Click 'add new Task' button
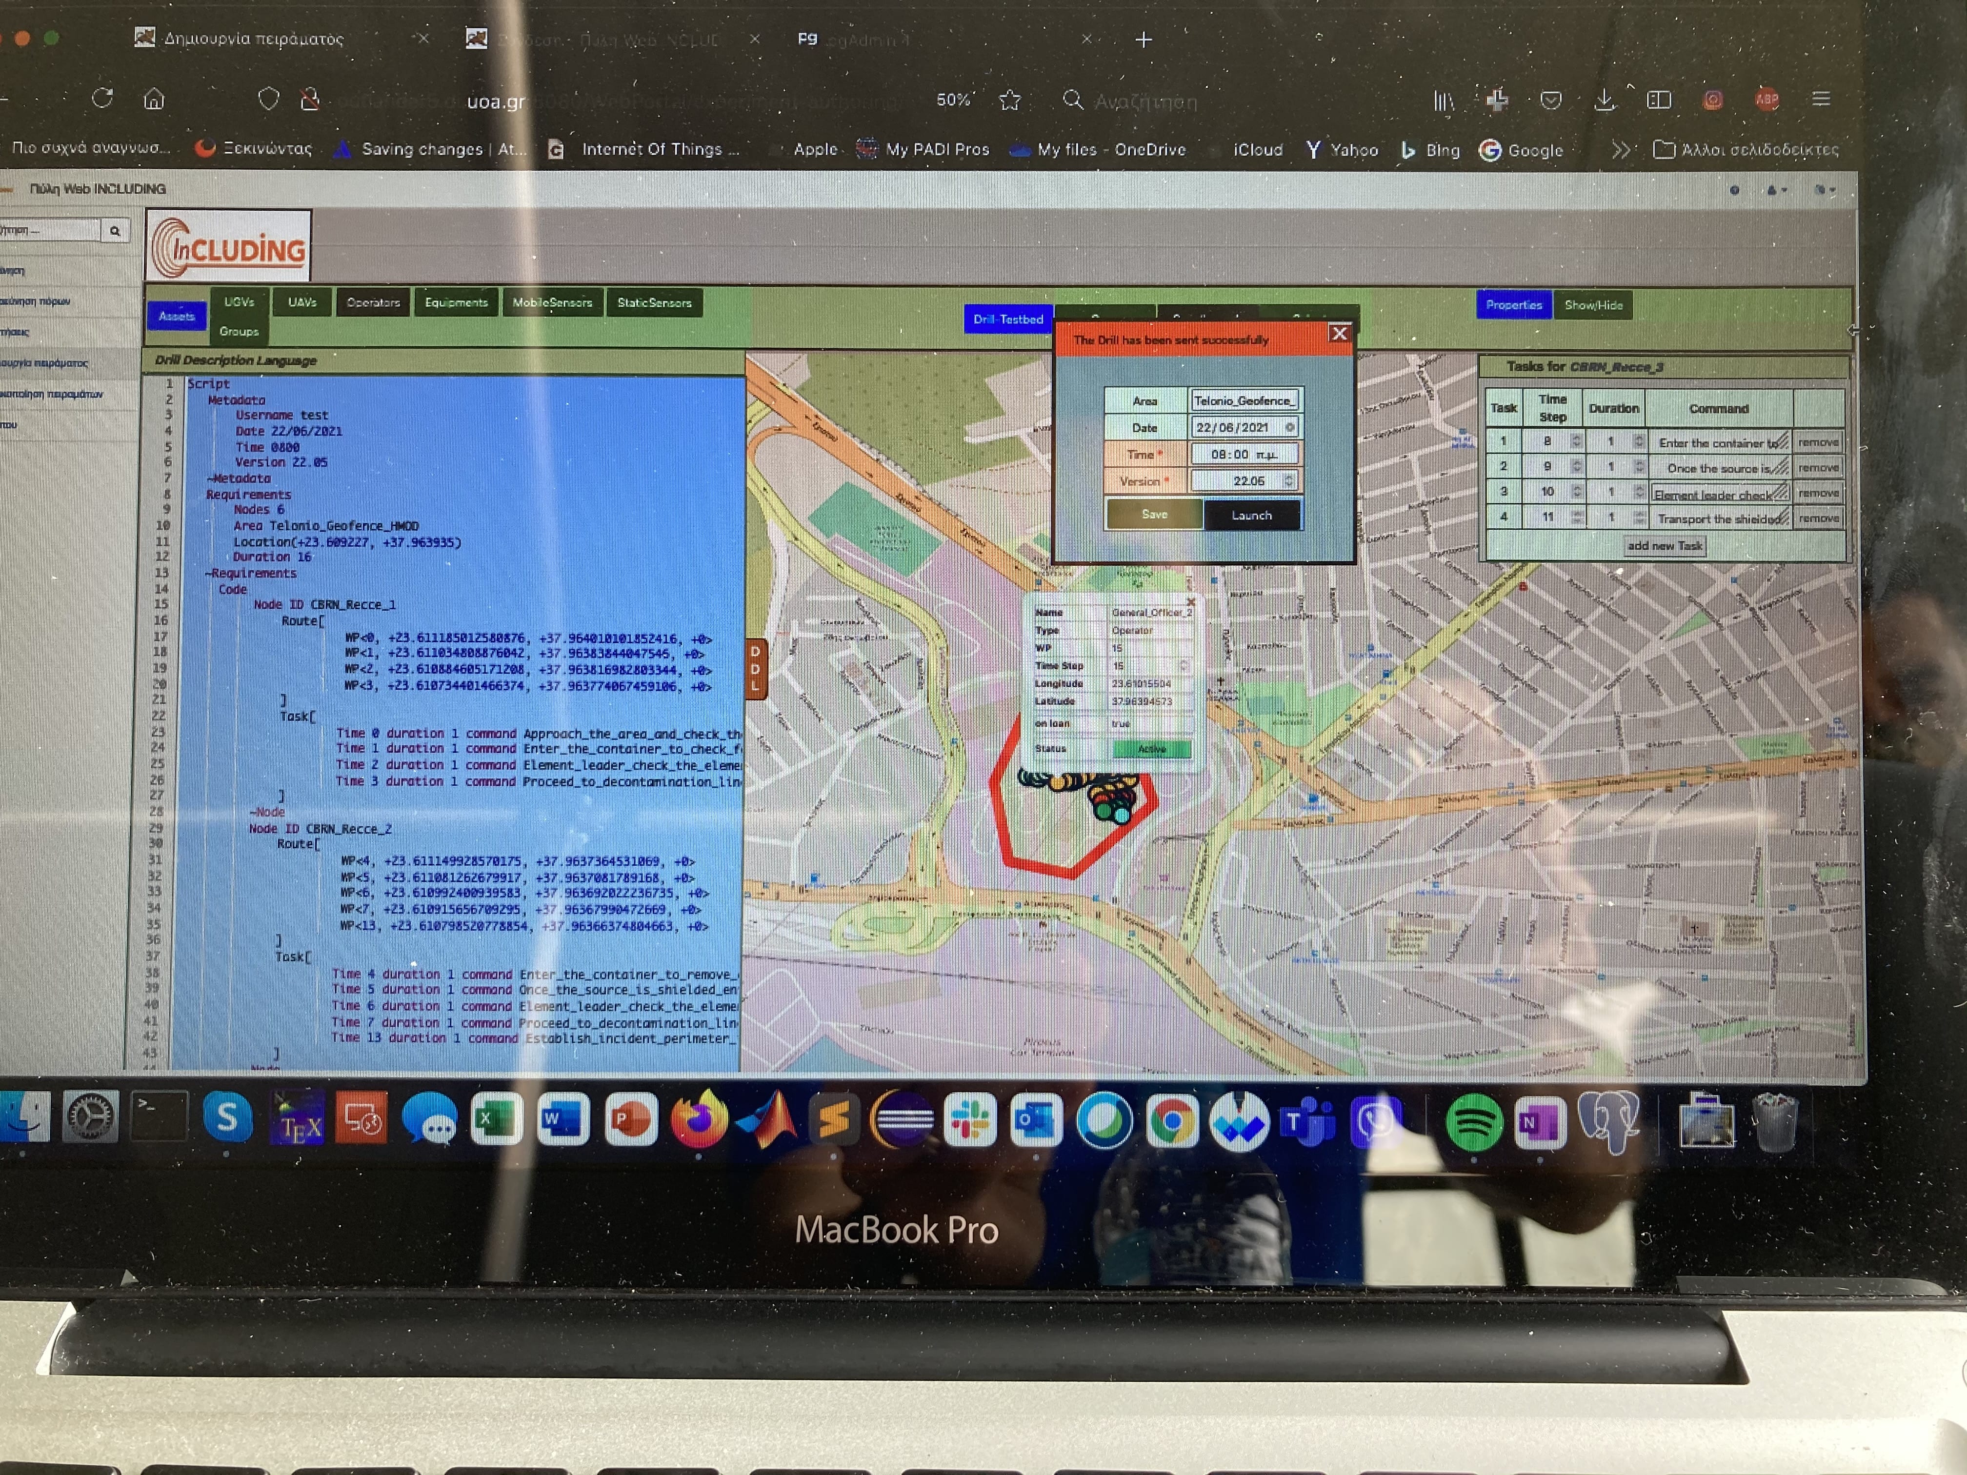This screenshot has width=1967, height=1475. [1665, 546]
